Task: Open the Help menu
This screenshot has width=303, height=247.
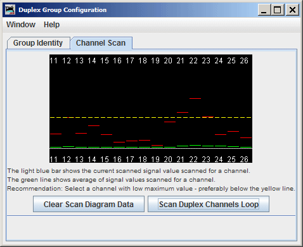Action: tap(51, 25)
